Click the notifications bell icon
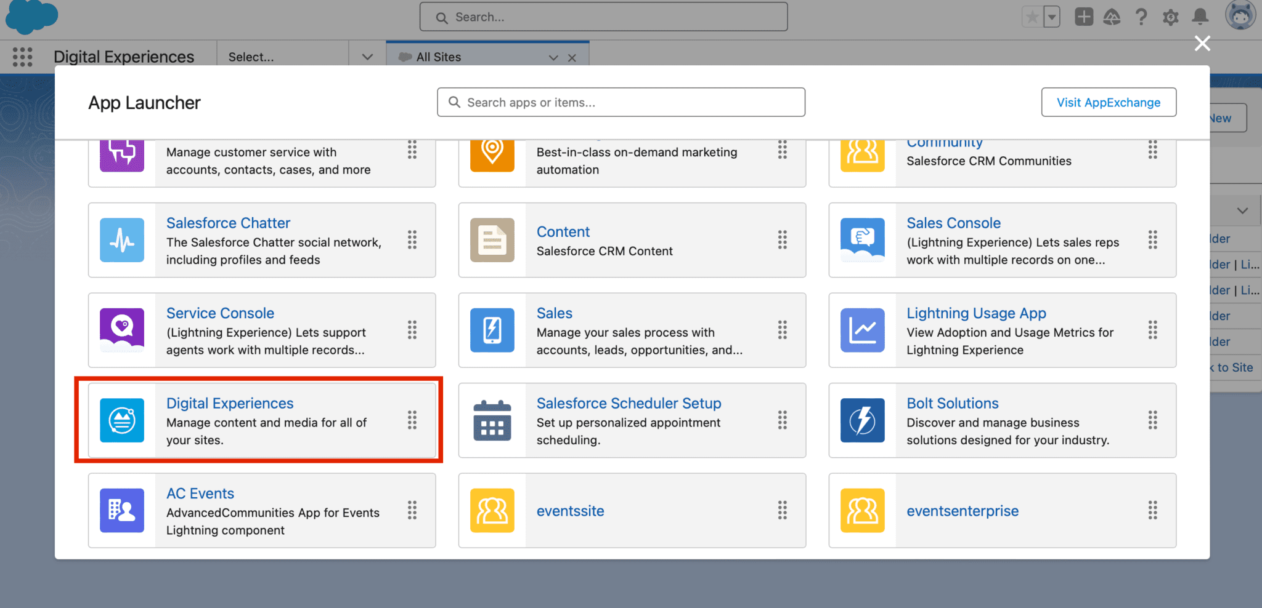Image resolution: width=1262 pixels, height=608 pixels. pyautogui.click(x=1199, y=17)
